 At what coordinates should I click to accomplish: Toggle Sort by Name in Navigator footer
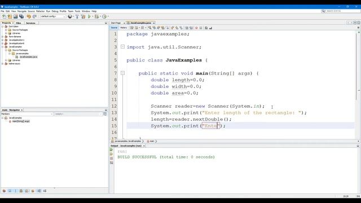point(39,191)
